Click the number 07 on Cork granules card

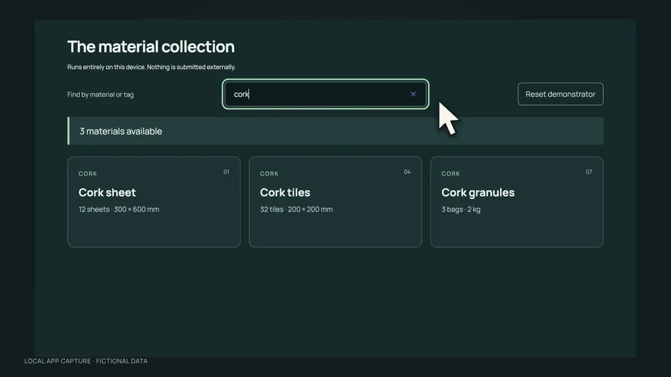point(589,171)
